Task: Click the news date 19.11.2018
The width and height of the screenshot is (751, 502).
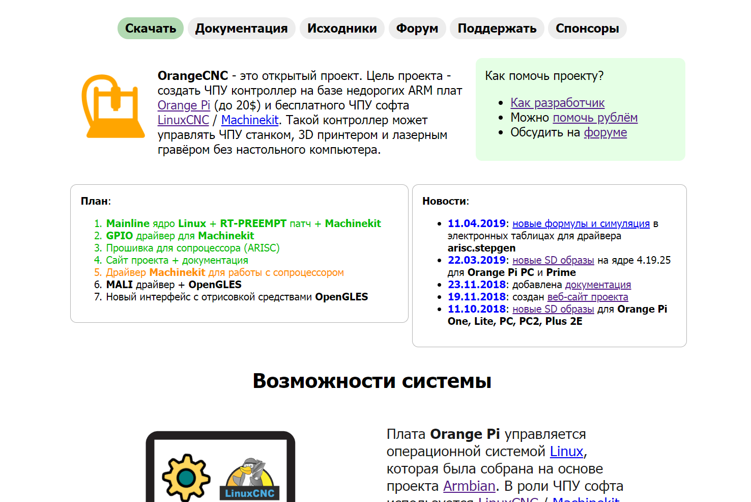Action: (477, 297)
